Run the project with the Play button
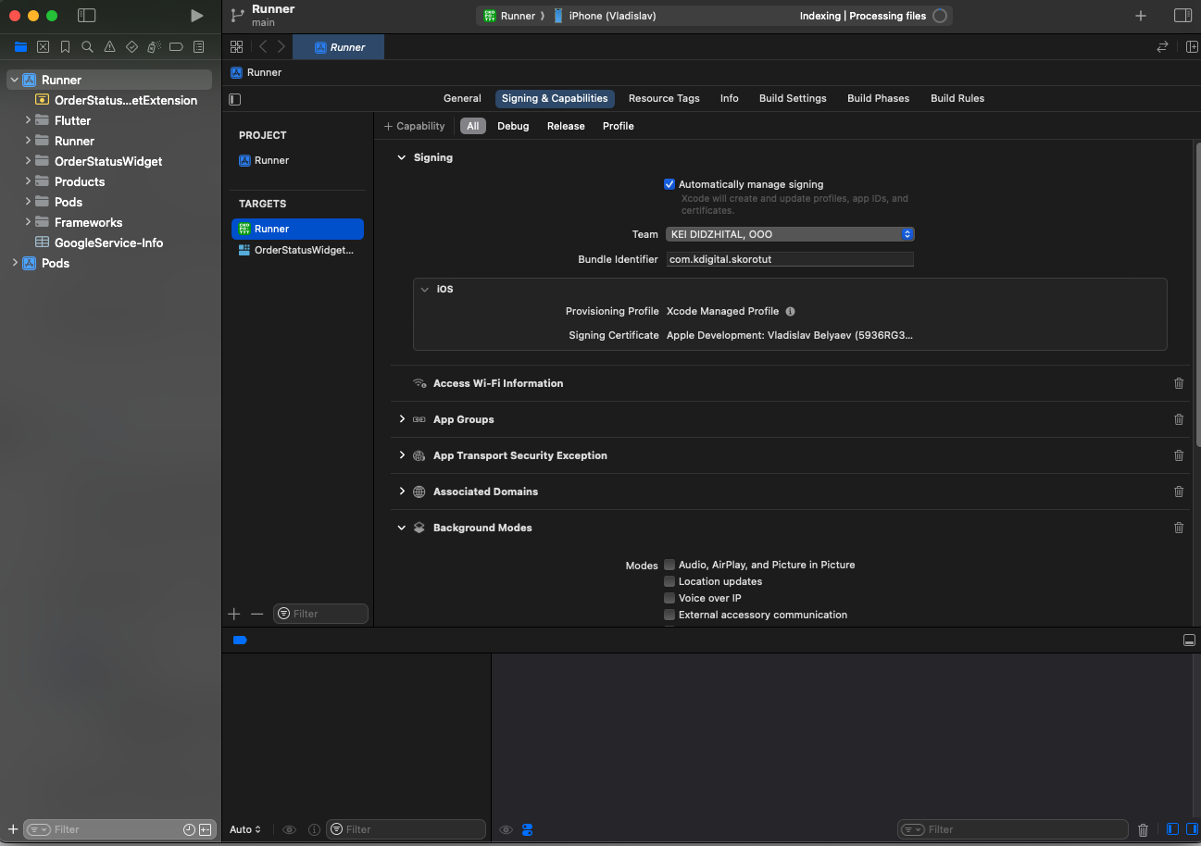 point(196,16)
